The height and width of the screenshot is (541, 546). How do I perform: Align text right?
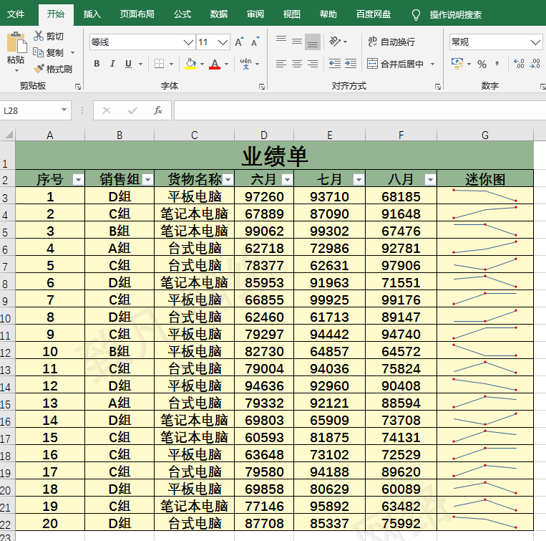[312, 64]
